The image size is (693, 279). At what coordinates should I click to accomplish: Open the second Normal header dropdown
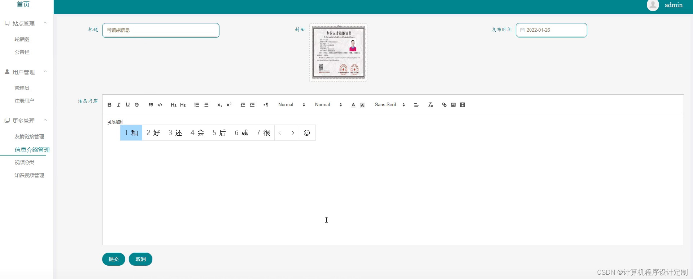point(328,105)
